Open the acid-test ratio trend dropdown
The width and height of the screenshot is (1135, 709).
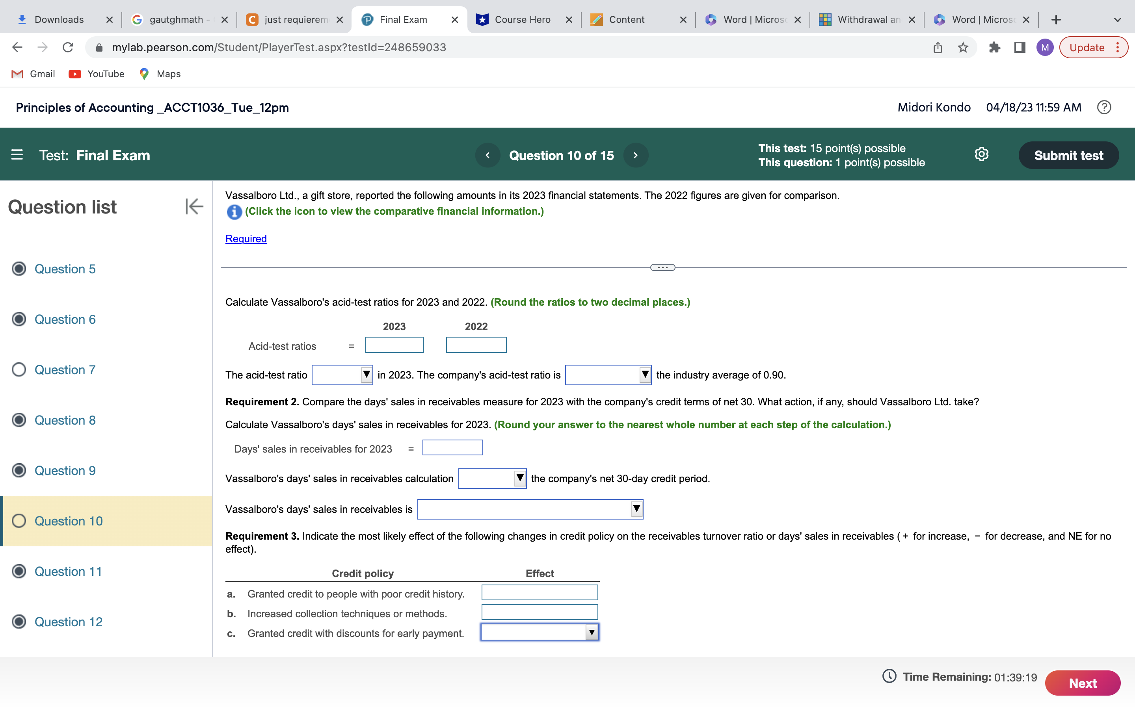click(x=342, y=375)
